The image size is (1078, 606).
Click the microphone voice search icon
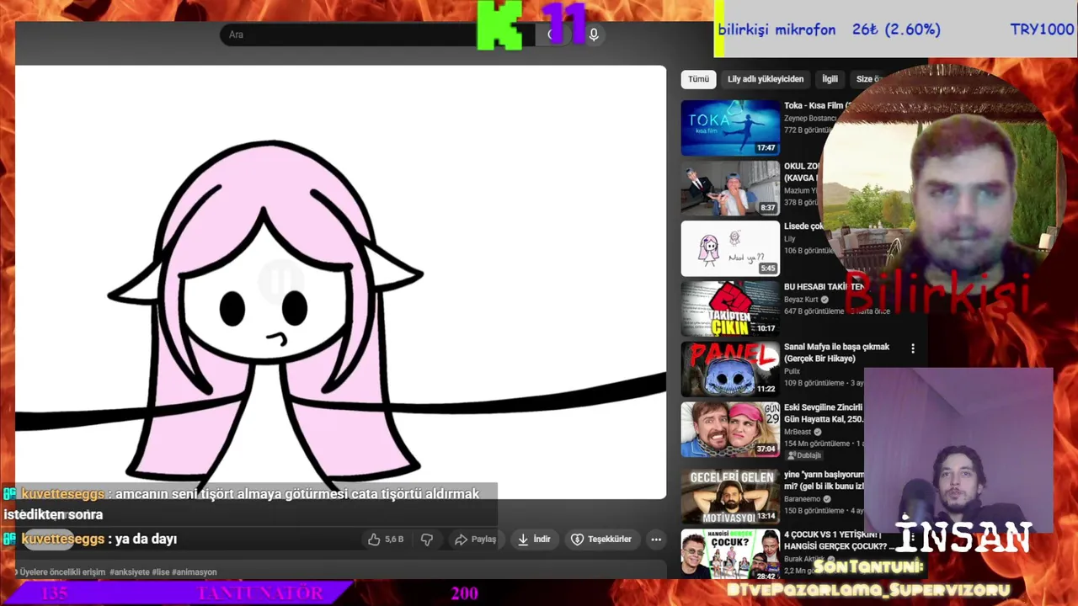click(594, 35)
